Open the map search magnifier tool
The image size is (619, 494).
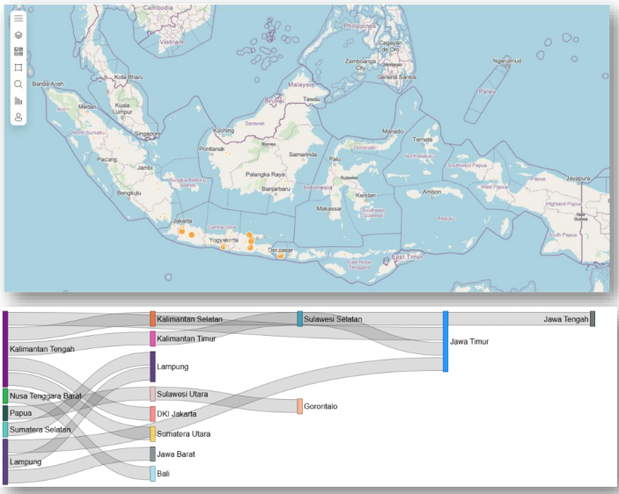pos(18,84)
